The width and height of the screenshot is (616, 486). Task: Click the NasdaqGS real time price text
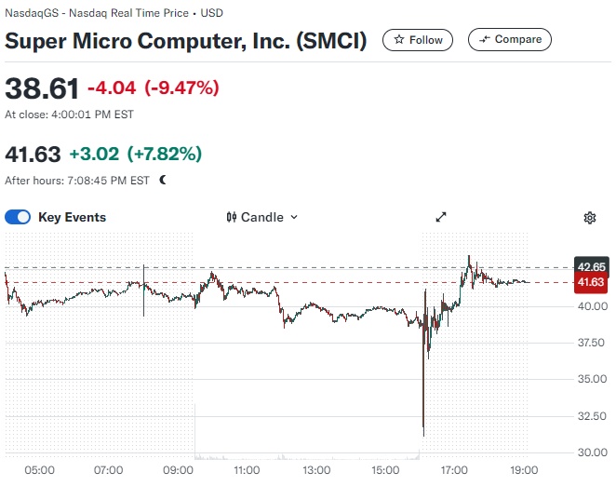coord(114,15)
